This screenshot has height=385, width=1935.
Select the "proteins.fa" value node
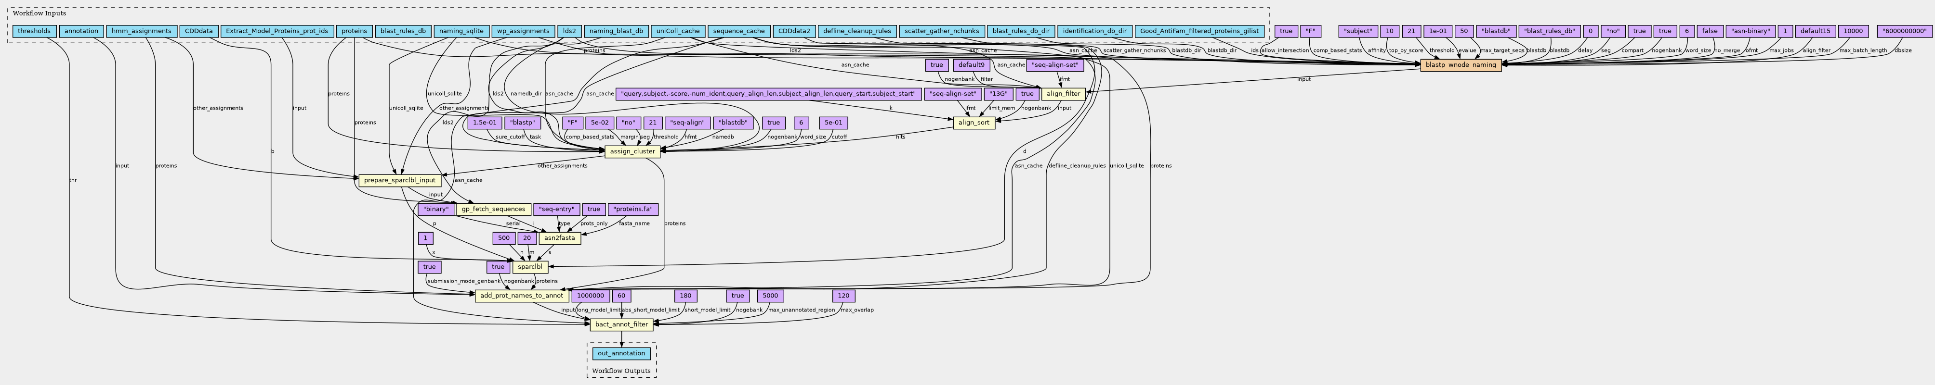[633, 209]
